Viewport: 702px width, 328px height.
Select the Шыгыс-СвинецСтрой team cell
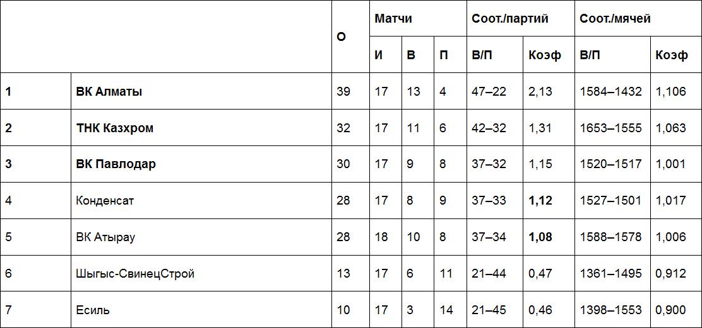pos(135,274)
